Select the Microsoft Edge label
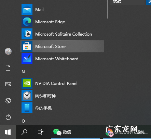Viewport: 151px width, 139px height. 50,22
